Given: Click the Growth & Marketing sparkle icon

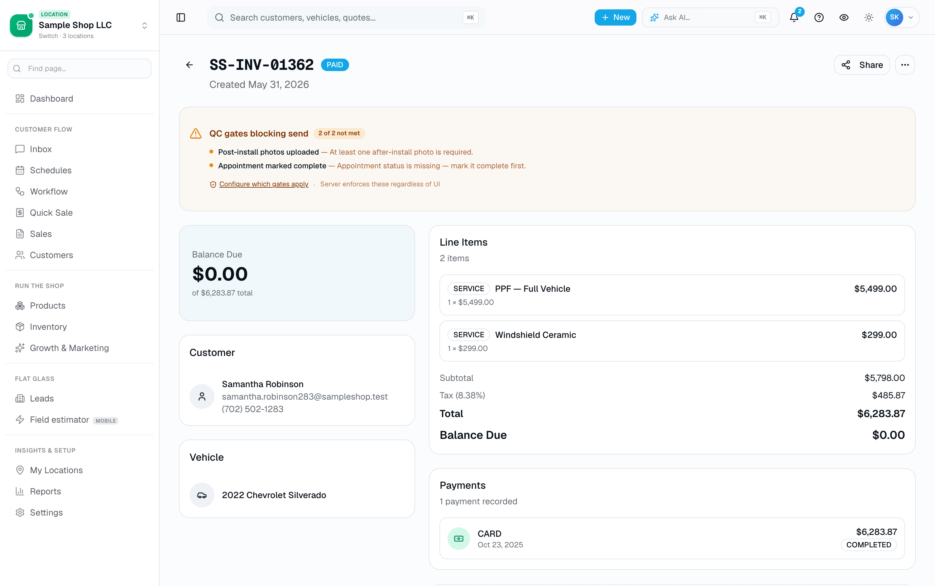Looking at the screenshot, I should pos(20,348).
